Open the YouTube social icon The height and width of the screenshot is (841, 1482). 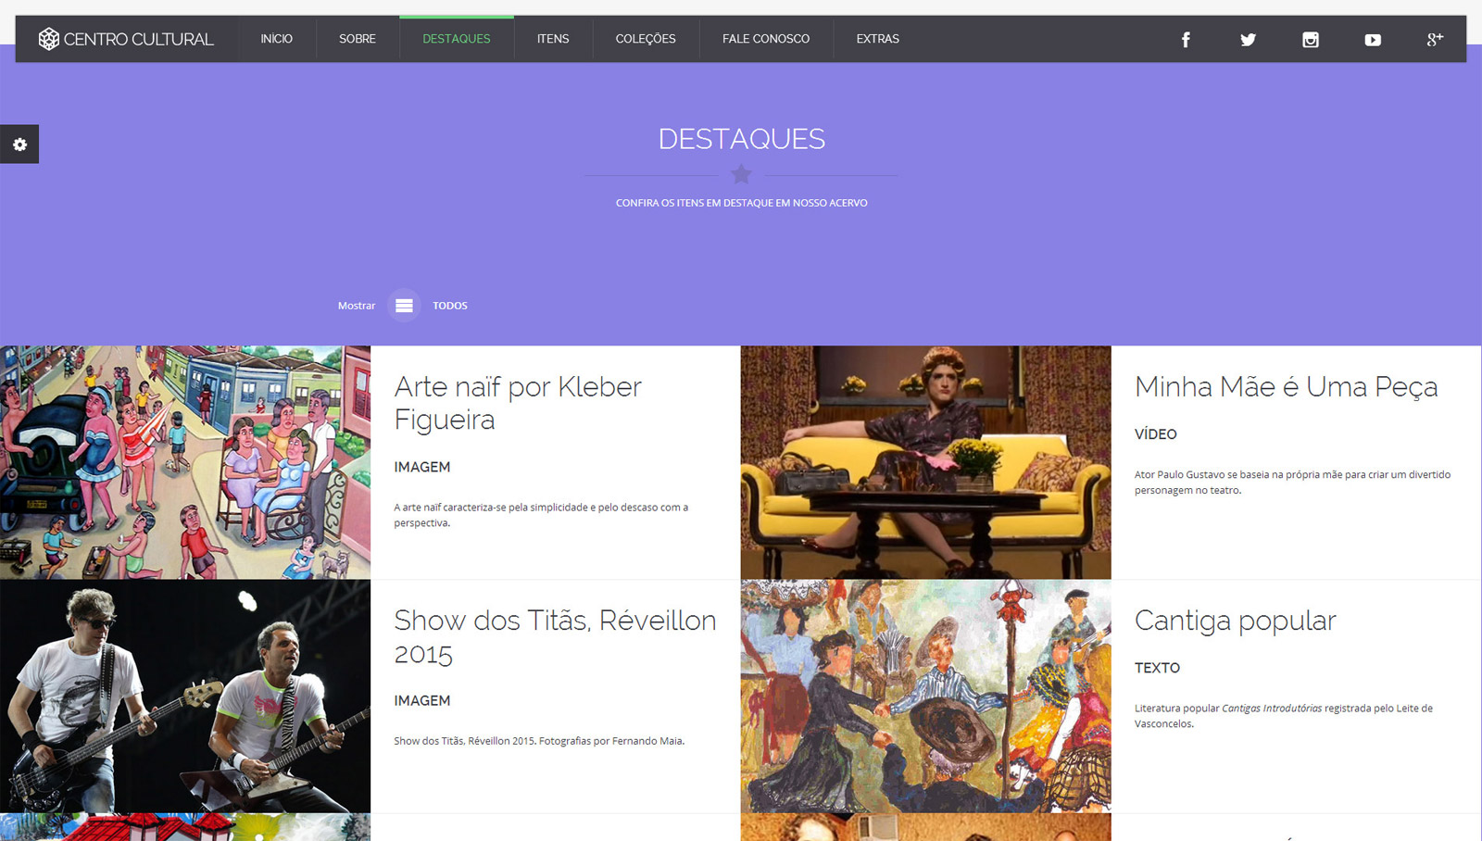point(1373,40)
